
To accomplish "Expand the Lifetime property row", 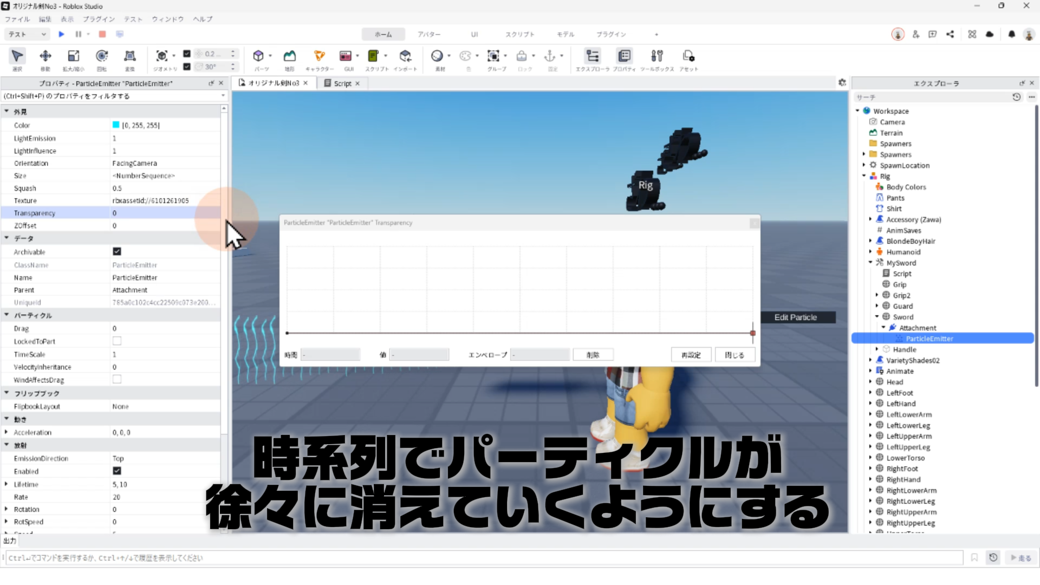I will point(6,484).
